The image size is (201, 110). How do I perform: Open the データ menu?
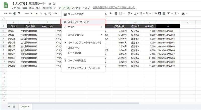(x=57, y=8)
